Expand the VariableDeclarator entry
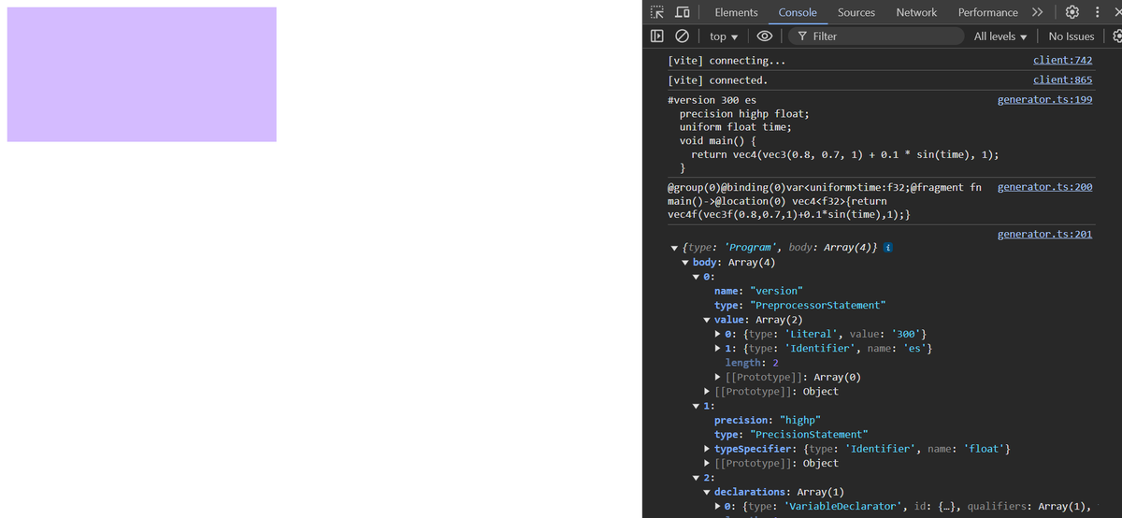This screenshot has width=1122, height=518. coord(718,507)
